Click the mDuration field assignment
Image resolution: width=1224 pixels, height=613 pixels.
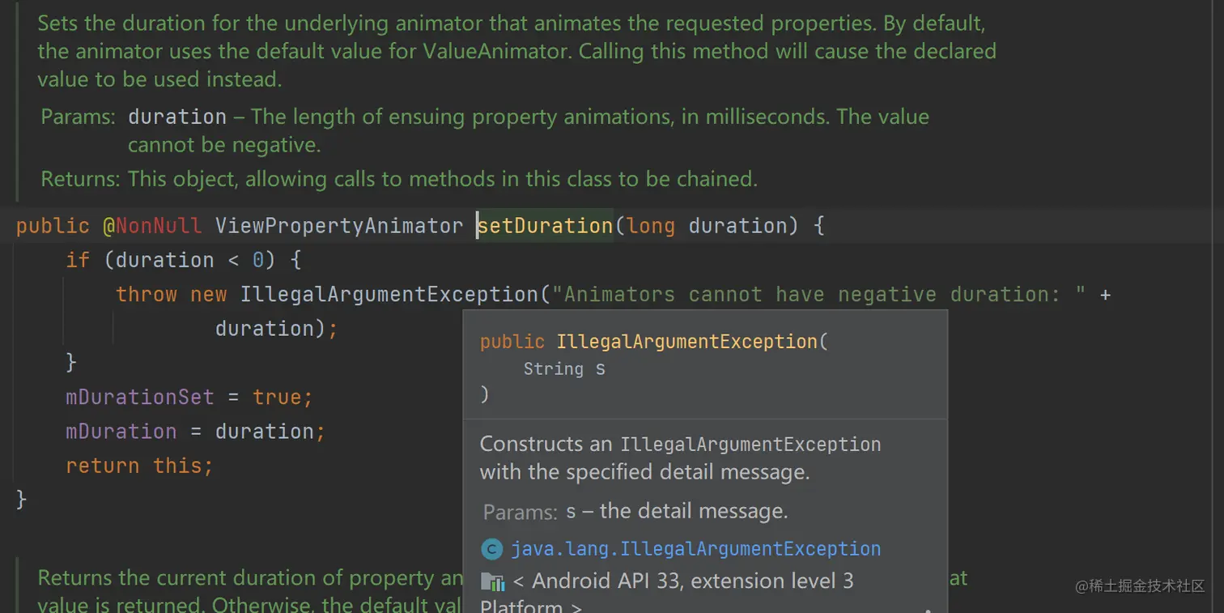pyautogui.click(x=121, y=431)
